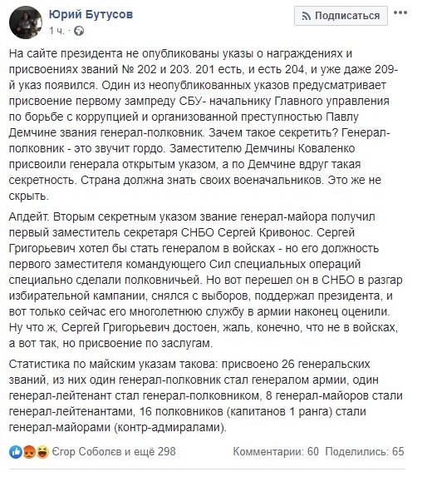Click the blue Like reaction icon
Image resolution: width=432 pixels, height=477 pixels.
[15, 452]
